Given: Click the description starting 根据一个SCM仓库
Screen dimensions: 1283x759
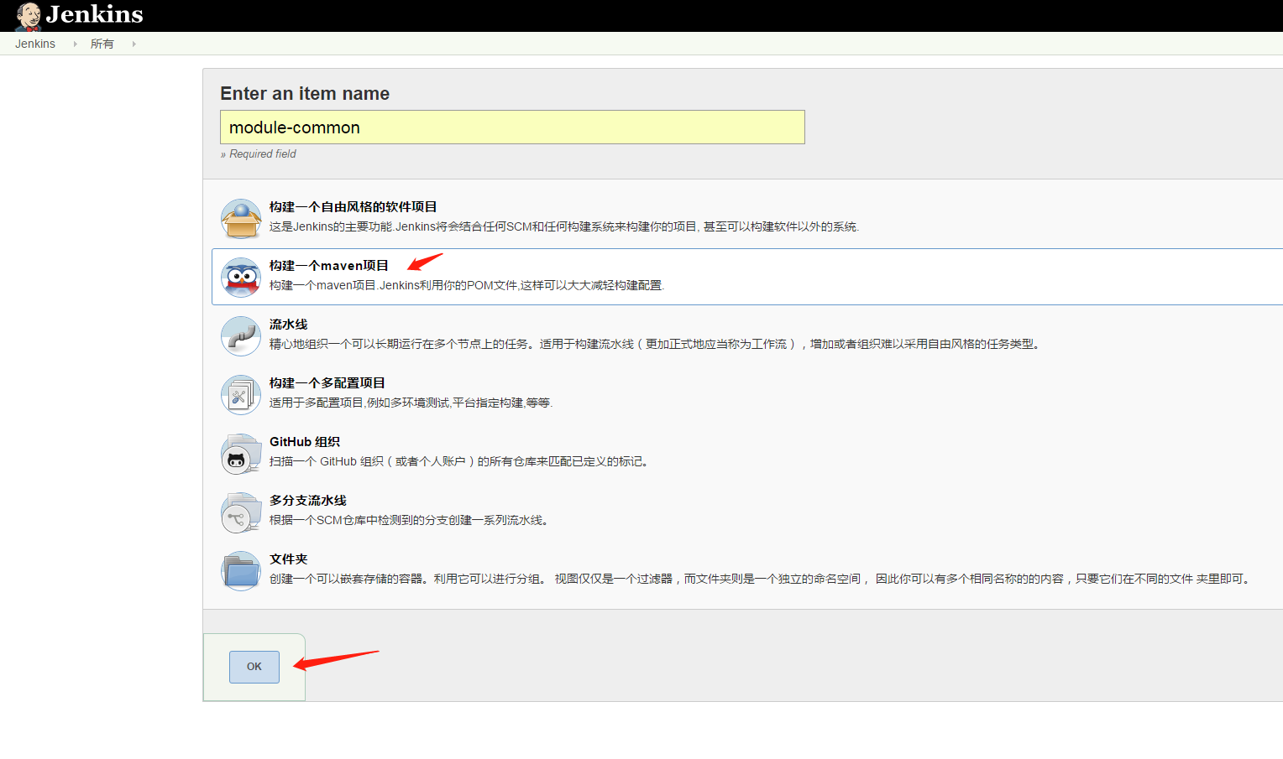Looking at the screenshot, I should 411,520.
